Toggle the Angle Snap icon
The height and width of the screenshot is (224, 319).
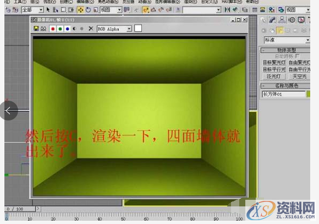point(153,9)
